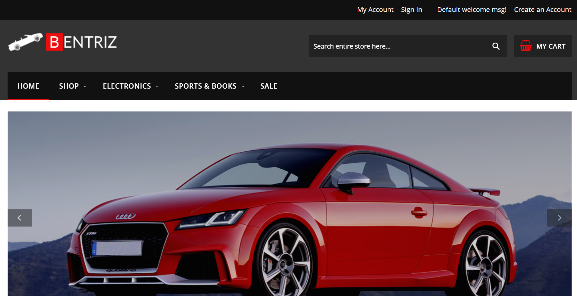The height and width of the screenshot is (296, 577).
Task: Expand the SHOP dropdown arrow
Action: point(85,87)
